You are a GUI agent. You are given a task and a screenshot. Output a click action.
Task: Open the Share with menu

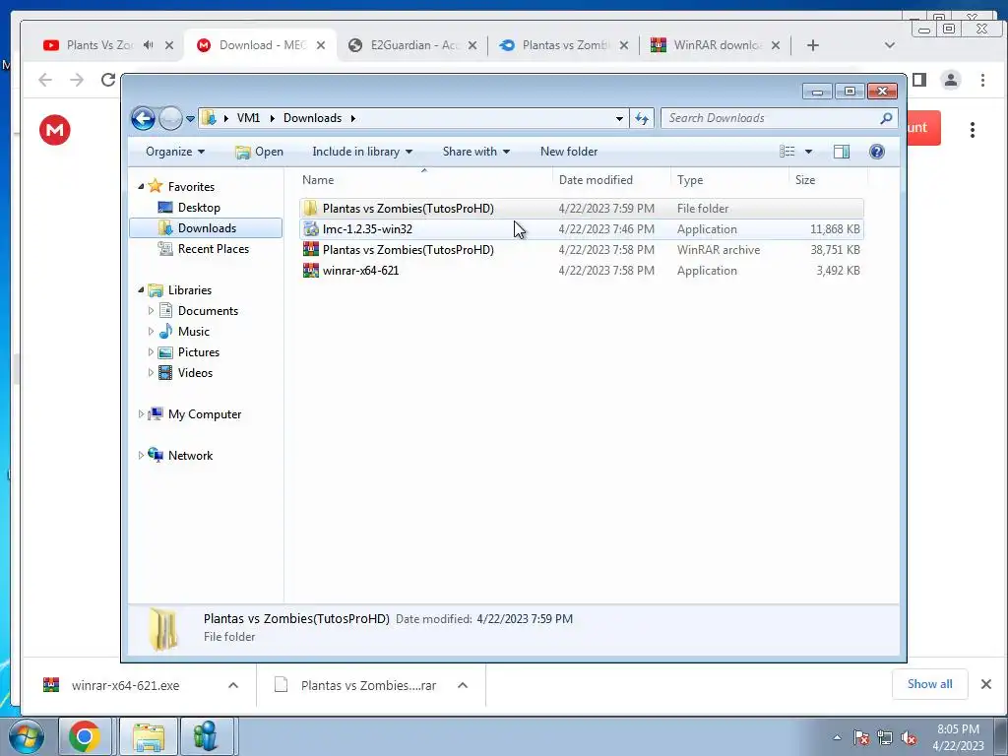(x=475, y=152)
